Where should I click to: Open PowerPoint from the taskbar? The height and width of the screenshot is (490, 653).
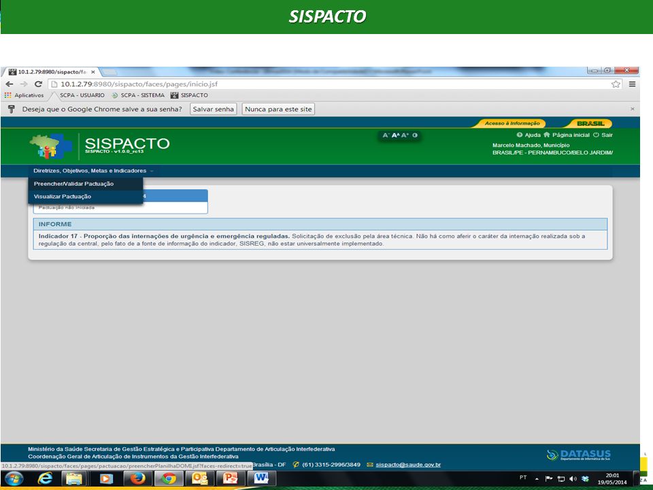coord(231,478)
